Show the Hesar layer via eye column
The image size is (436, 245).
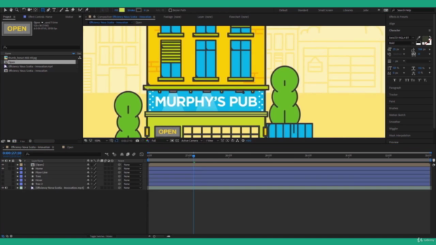coord(3,180)
